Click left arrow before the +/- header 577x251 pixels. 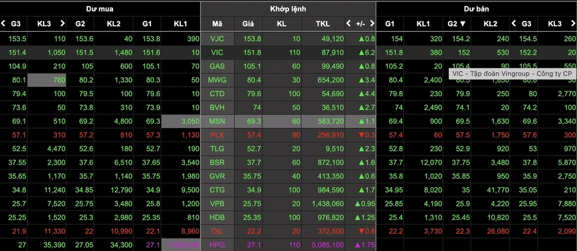pos(349,23)
